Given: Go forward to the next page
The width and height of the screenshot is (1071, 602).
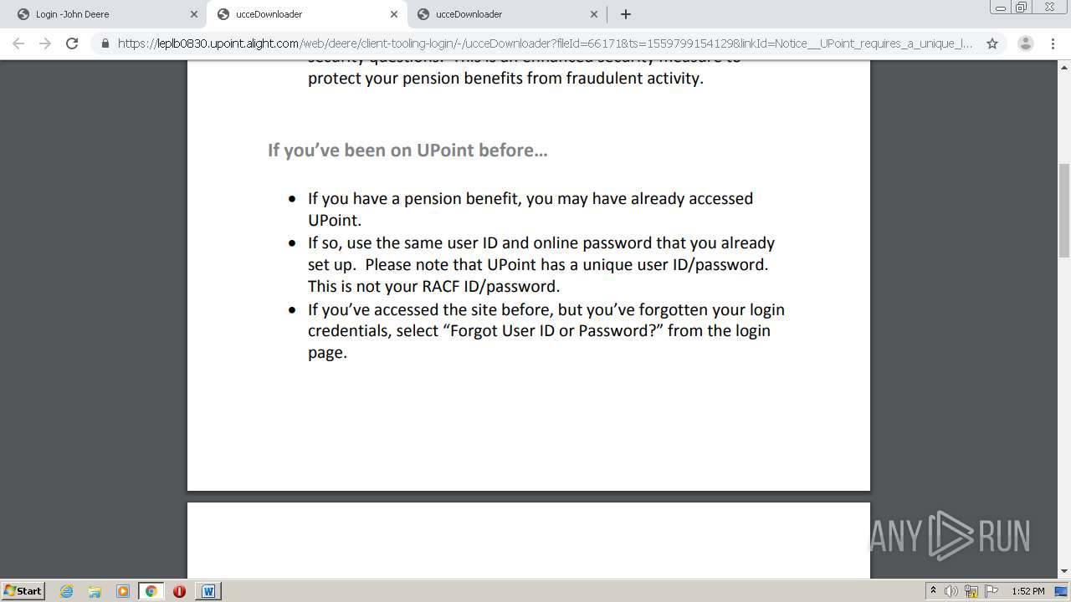Looking at the screenshot, I should (x=45, y=43).
